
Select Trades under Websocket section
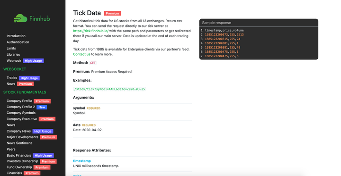pos(12,78)
